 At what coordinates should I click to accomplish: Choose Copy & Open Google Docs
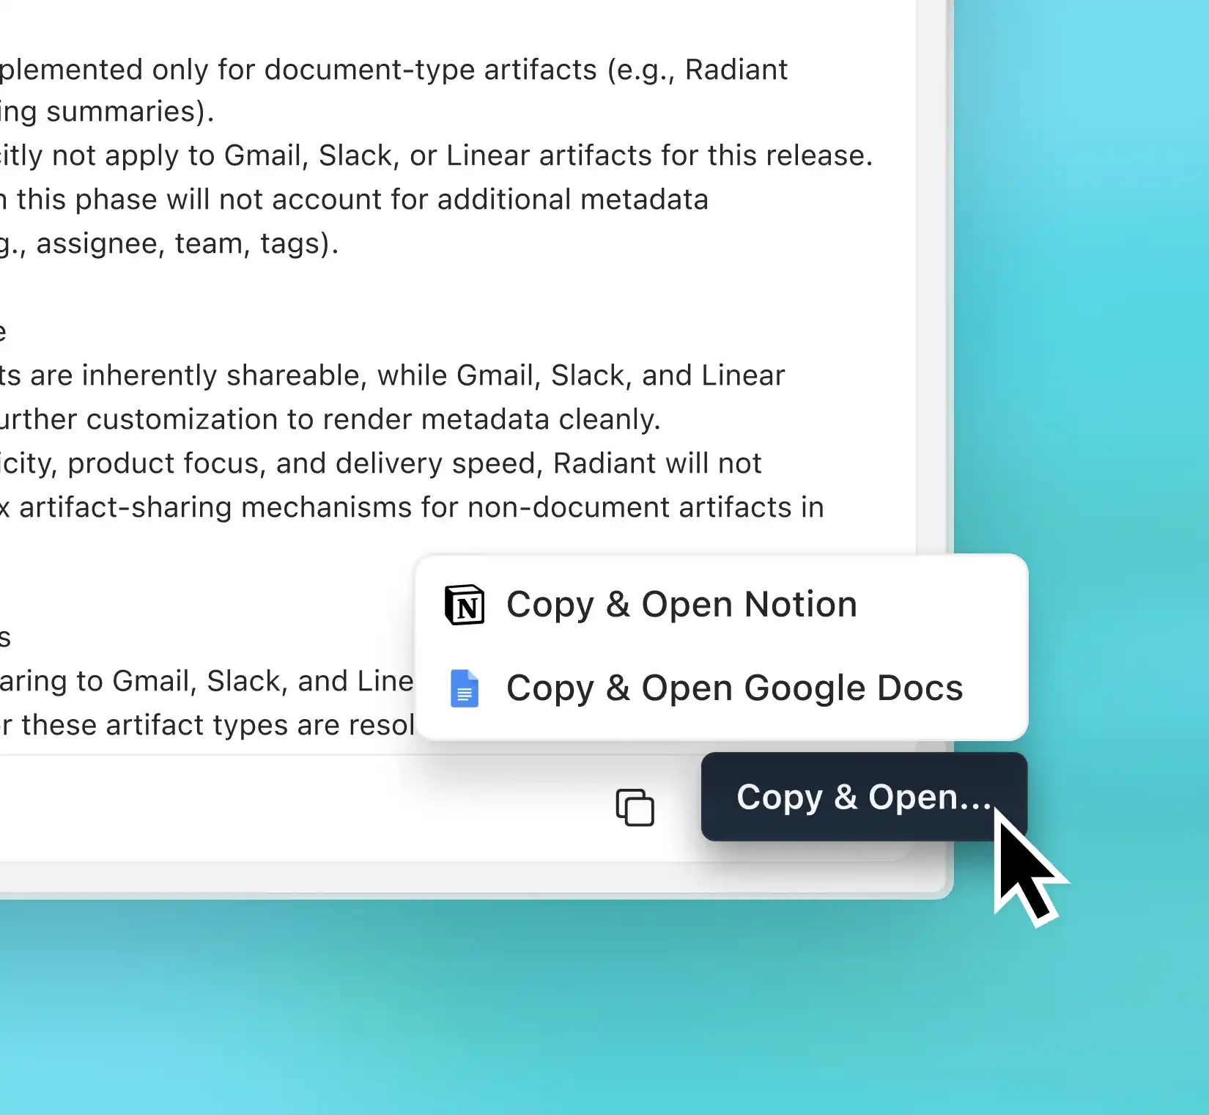(722, 688)
